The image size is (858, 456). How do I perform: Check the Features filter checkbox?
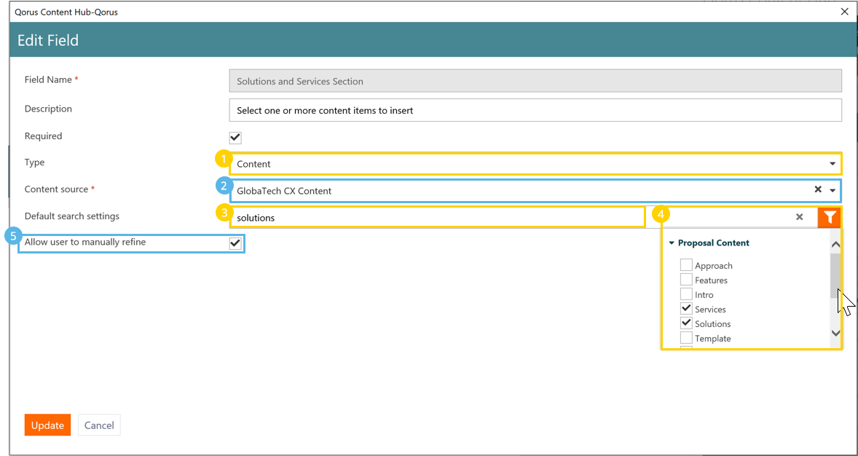(x=686, y=280)
